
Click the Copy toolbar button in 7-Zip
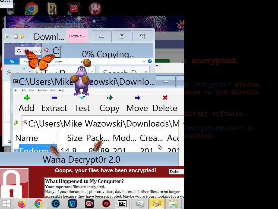(x=110, y=104)
